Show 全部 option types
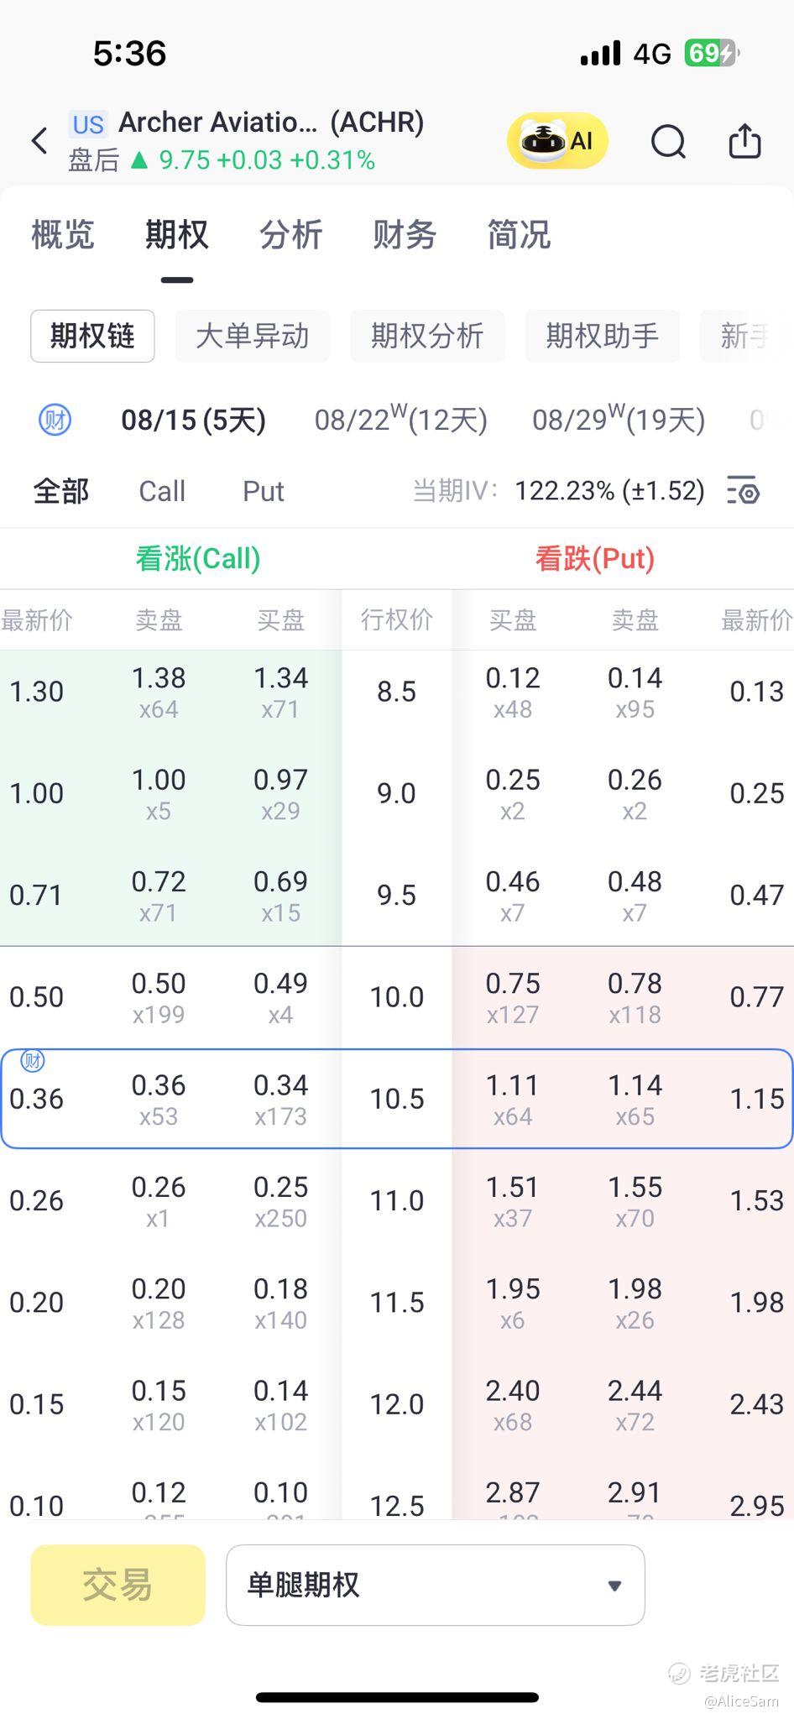794x1719 pixels. pos(61,491)
